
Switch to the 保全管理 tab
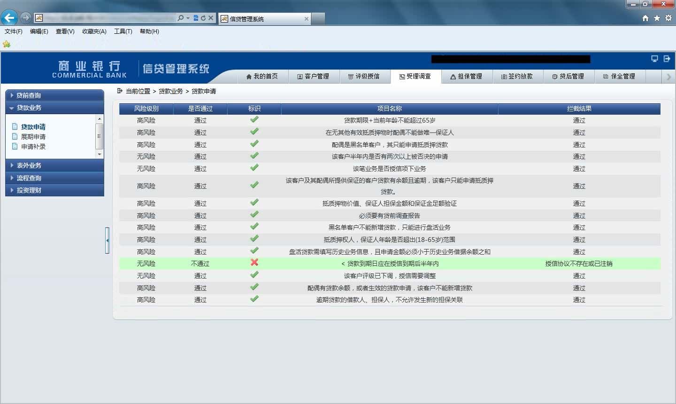[x=620, y=77]
